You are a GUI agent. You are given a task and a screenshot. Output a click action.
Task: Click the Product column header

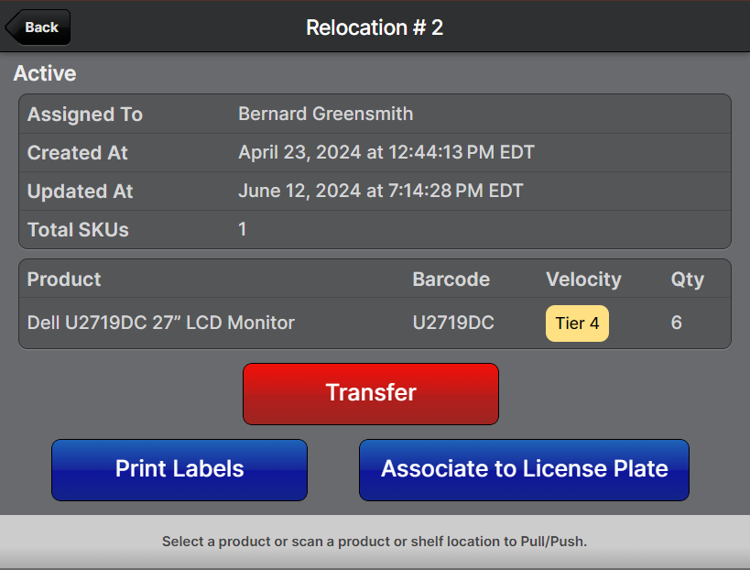pyautogui.click(x=64, y=280)
